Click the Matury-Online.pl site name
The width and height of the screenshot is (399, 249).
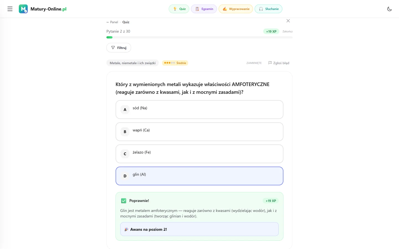coord(48,9)
